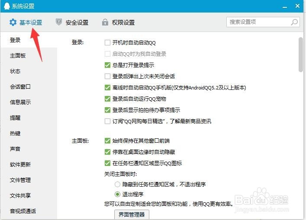306x220 pixels.
Task: Uncheck 登录后显示拍拍待办事项提示
Action: click(107, 110)
